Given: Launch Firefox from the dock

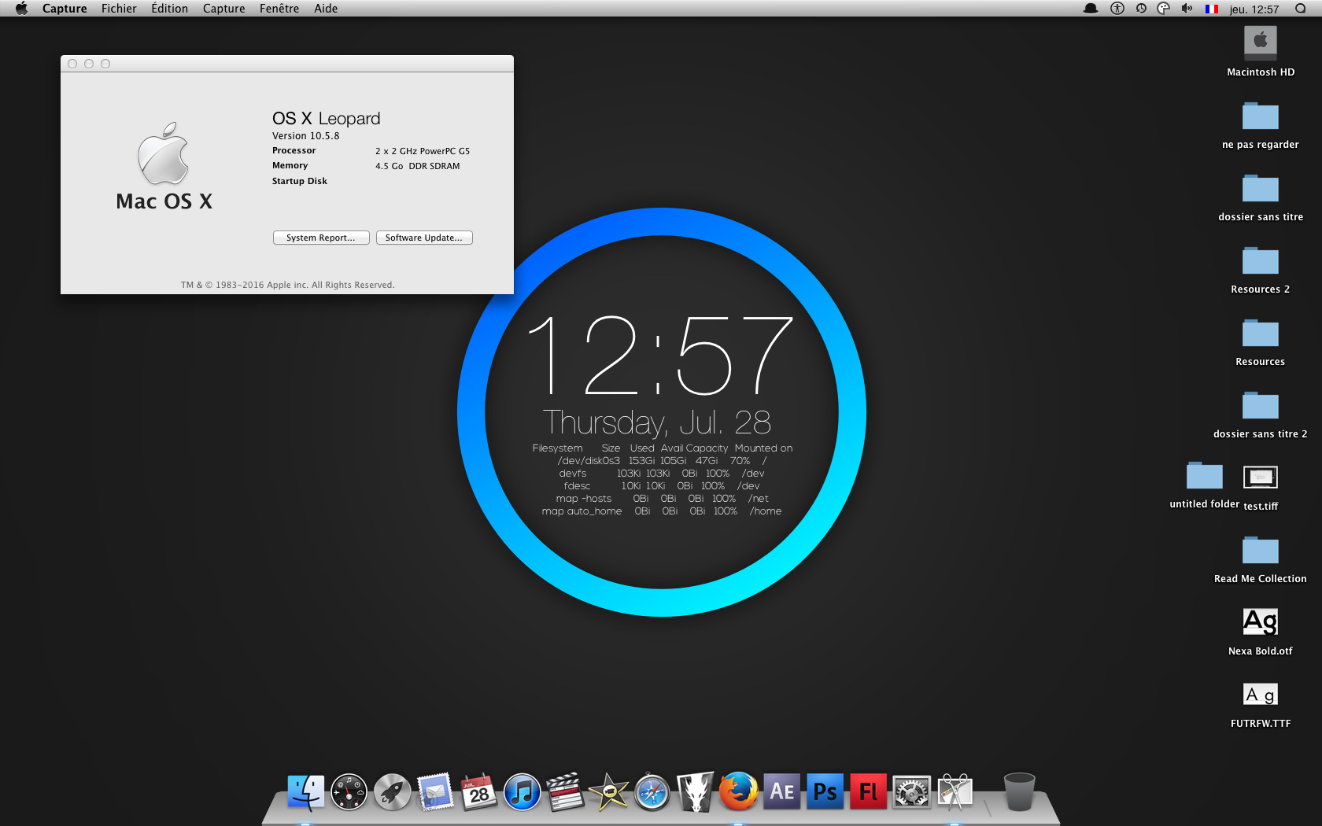Looking at the screenshot, I should tap(739, 792).
